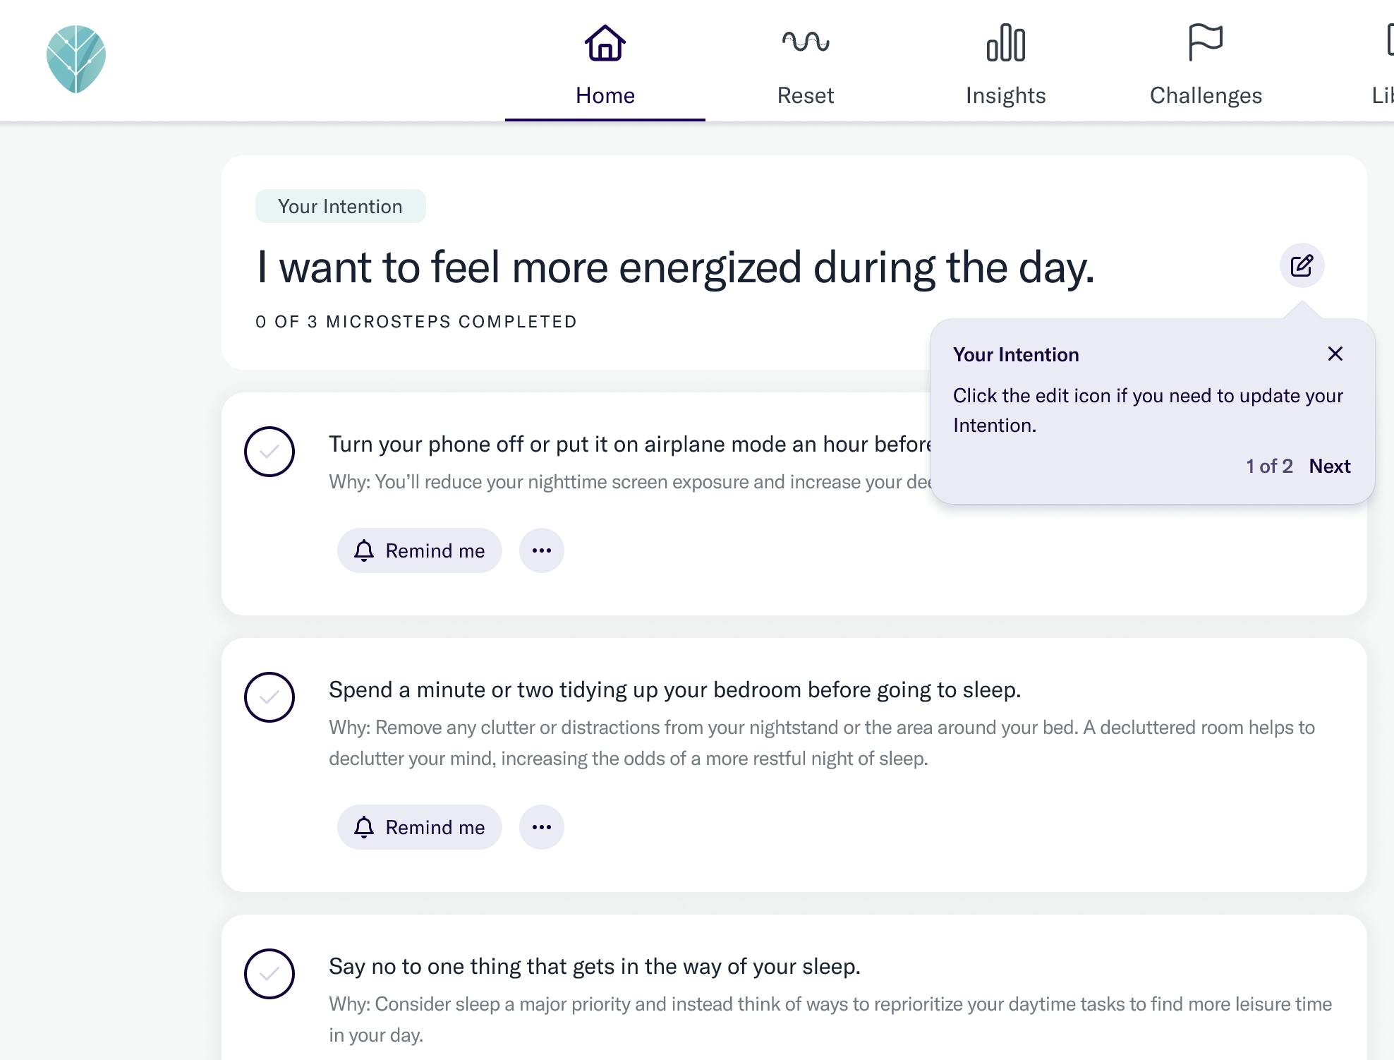
Task: Expand the first microstep options menu
Action: [x=542, y=550]
